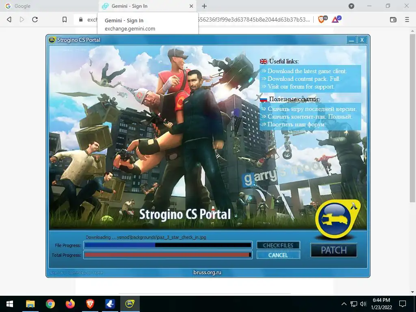
Task: Click the Brave Shields lion icon in address bar
Action: click(322, 19)
